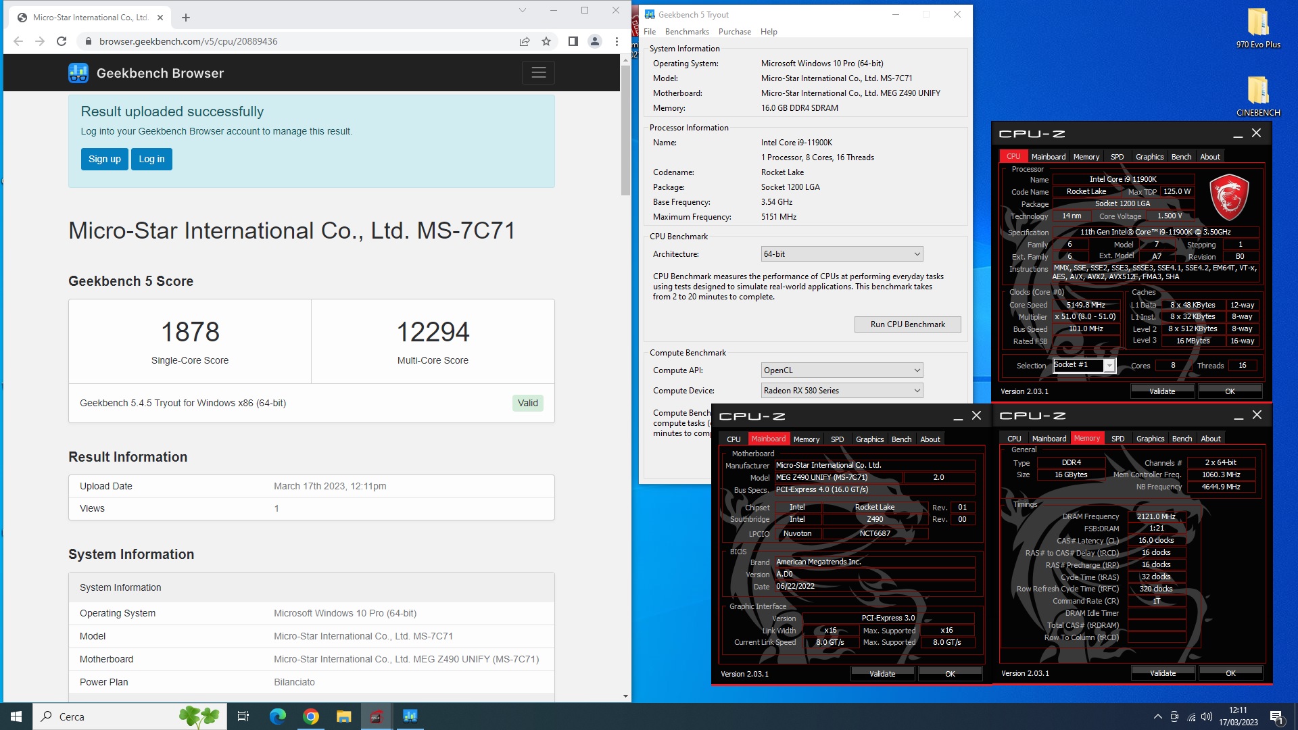Click Validate in top CPU-Z window
Viewport: 1298px width, 730px height.
click(x=1162, y=391)
